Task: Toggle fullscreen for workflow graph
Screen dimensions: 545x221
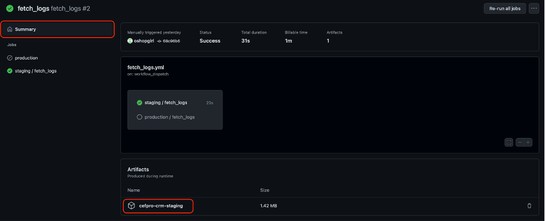Action: (509, 143)
